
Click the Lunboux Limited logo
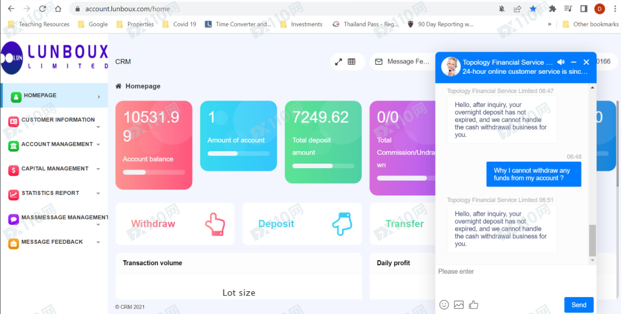click(x=54, y=58)
